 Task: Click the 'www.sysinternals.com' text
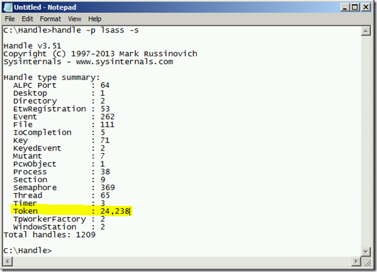(124, 62)
